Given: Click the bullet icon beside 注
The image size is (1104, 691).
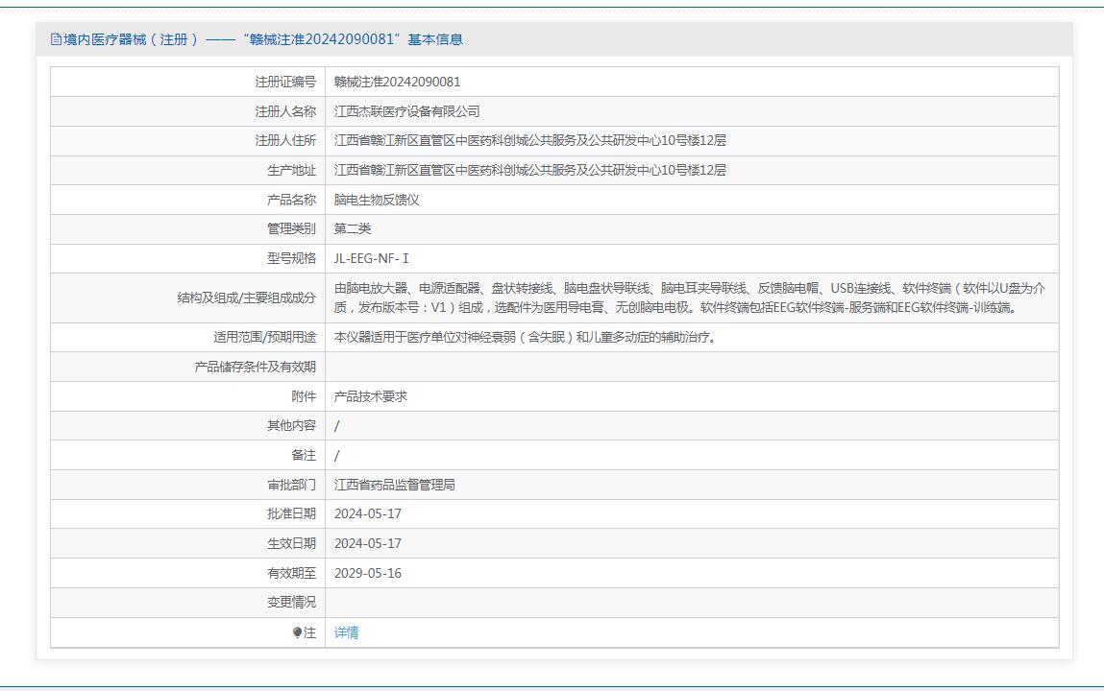Looking at the screenshot, I should (298, 632).
